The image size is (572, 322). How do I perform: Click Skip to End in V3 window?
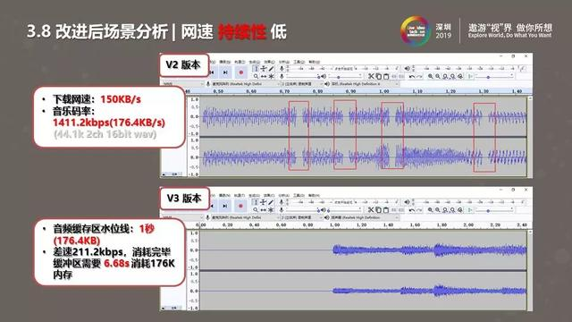coord(224,206)
